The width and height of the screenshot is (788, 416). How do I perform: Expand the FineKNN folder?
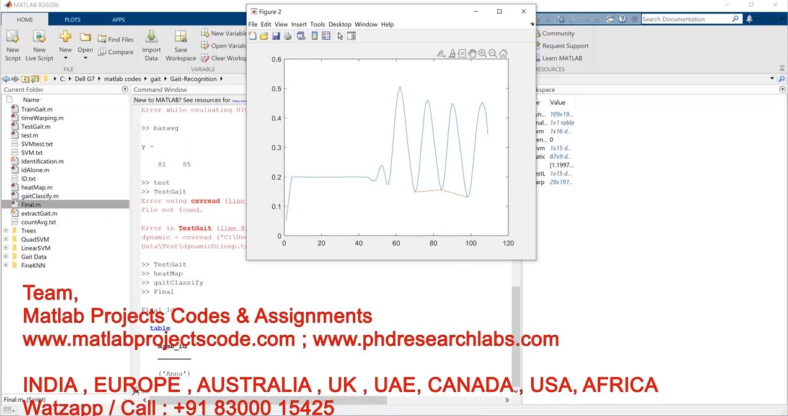pos(6,265)
